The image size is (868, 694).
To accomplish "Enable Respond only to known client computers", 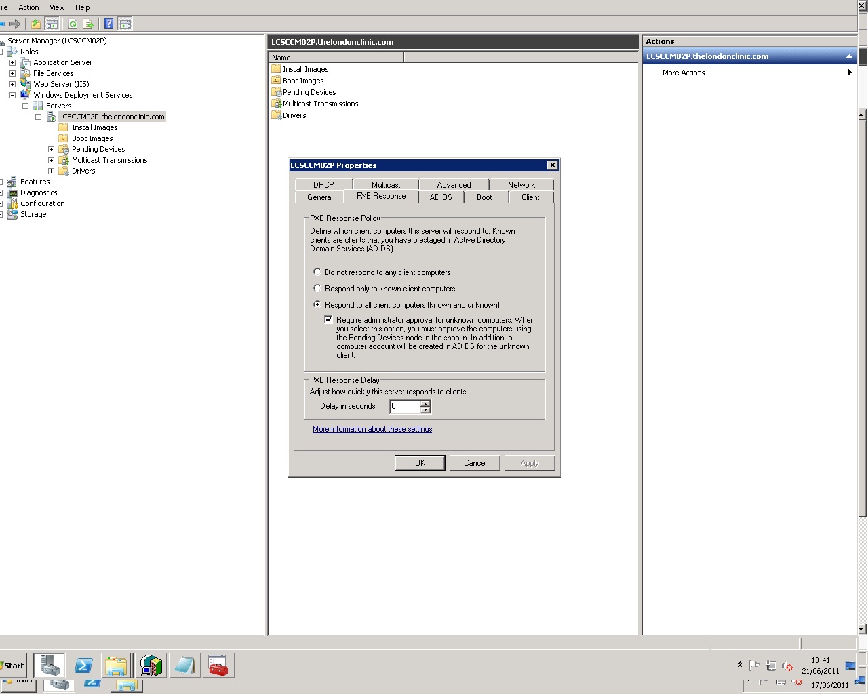I will [x=317, y=288].
